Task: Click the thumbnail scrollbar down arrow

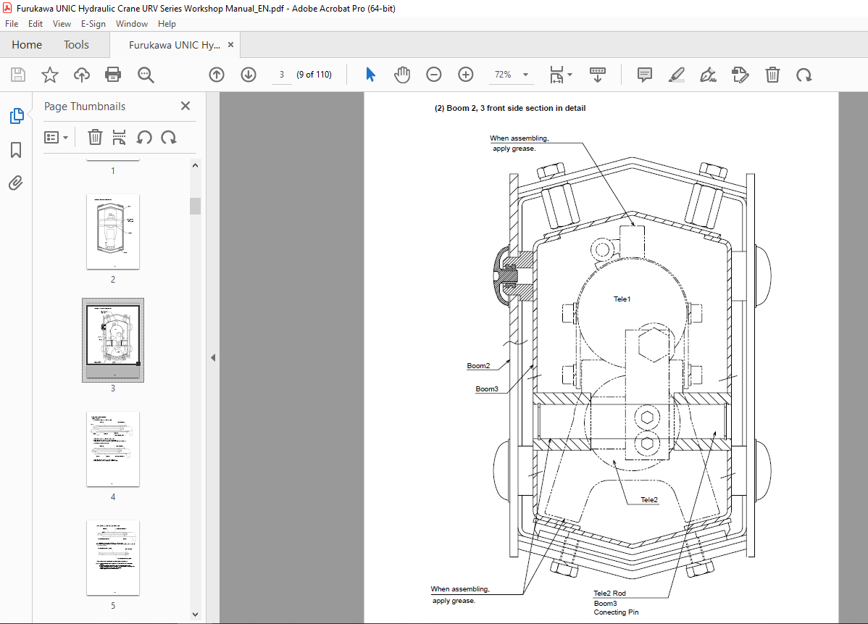Action: tap(195, 614)
